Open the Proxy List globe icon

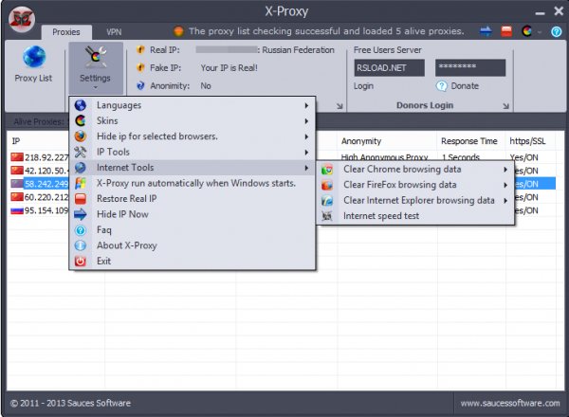click(34, 57)
